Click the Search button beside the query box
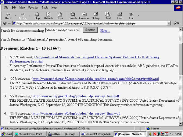The width and height of the screenshot is (183, 137). (90, 30)
